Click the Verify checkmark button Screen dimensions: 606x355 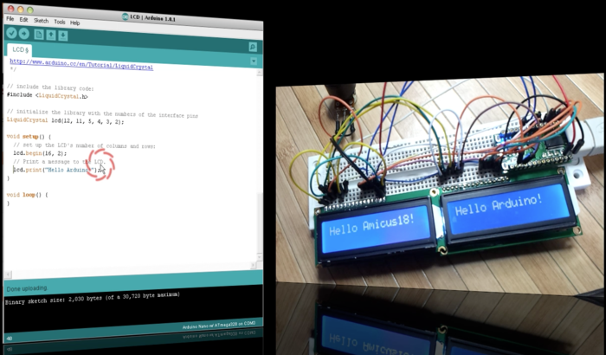pos(11,33)
